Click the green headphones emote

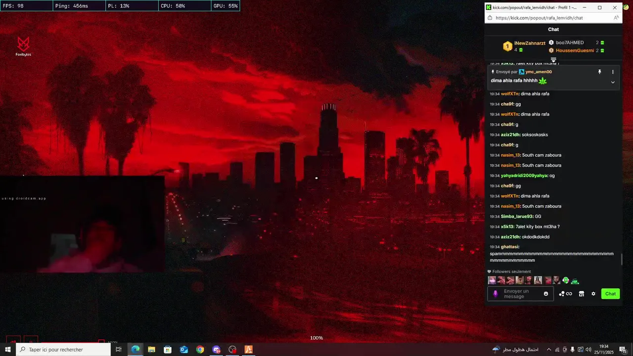click(566, 280)
